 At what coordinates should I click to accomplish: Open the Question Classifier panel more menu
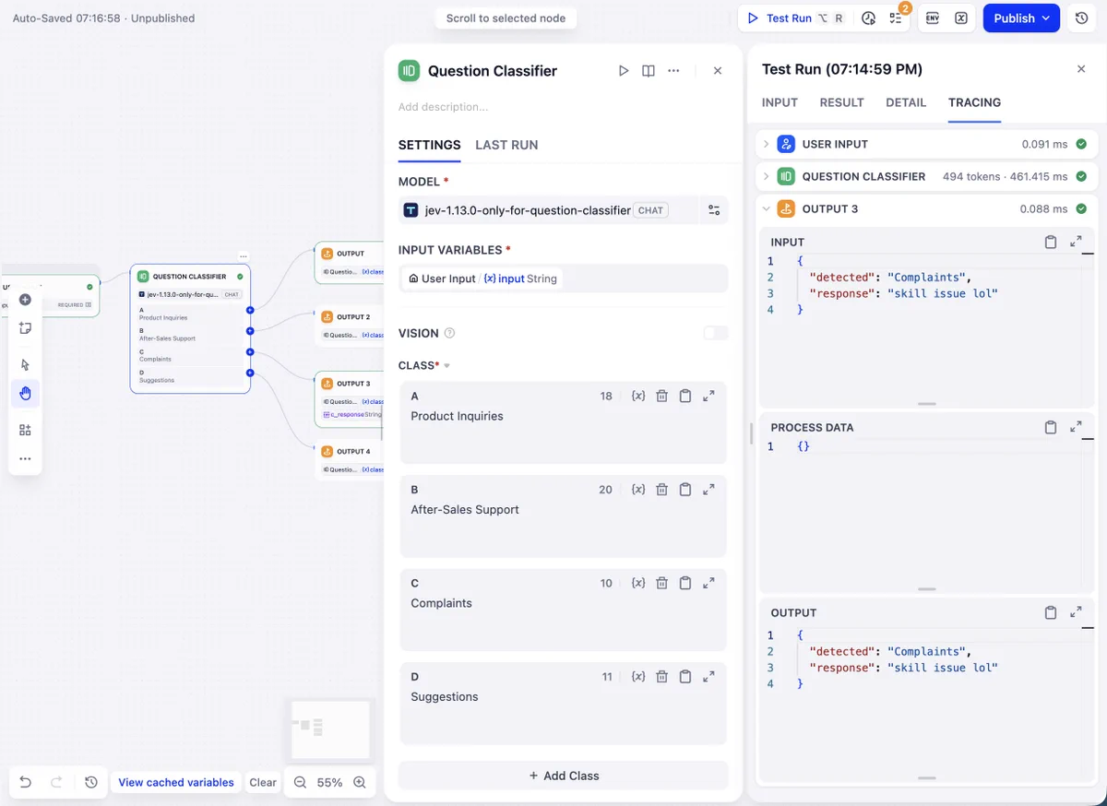(673, 71)
